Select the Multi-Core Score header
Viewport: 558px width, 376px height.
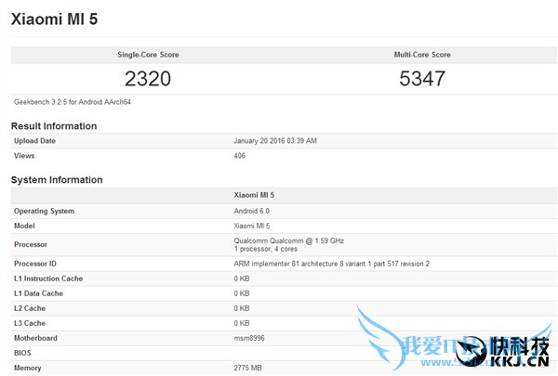click(422, 55)
